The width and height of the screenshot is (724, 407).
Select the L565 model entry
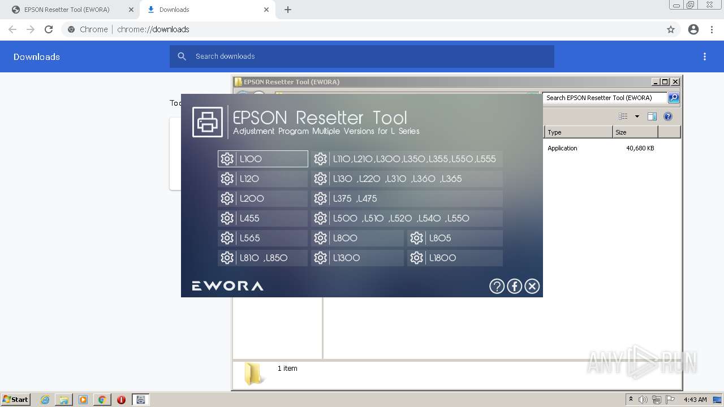[x=263, y=238]
